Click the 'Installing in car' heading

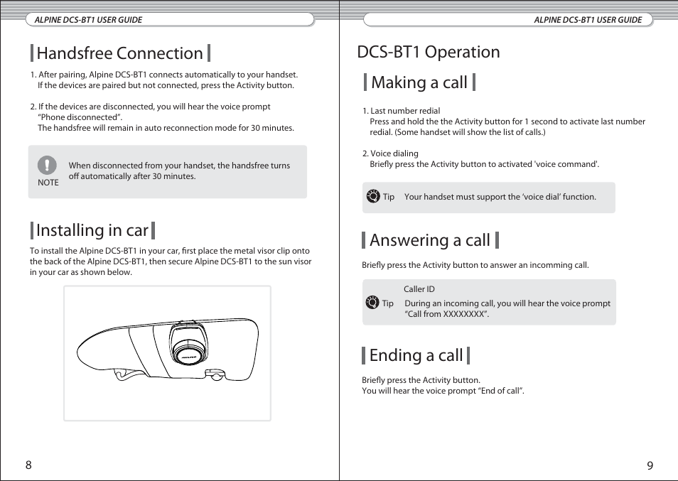tap(92, 230)
